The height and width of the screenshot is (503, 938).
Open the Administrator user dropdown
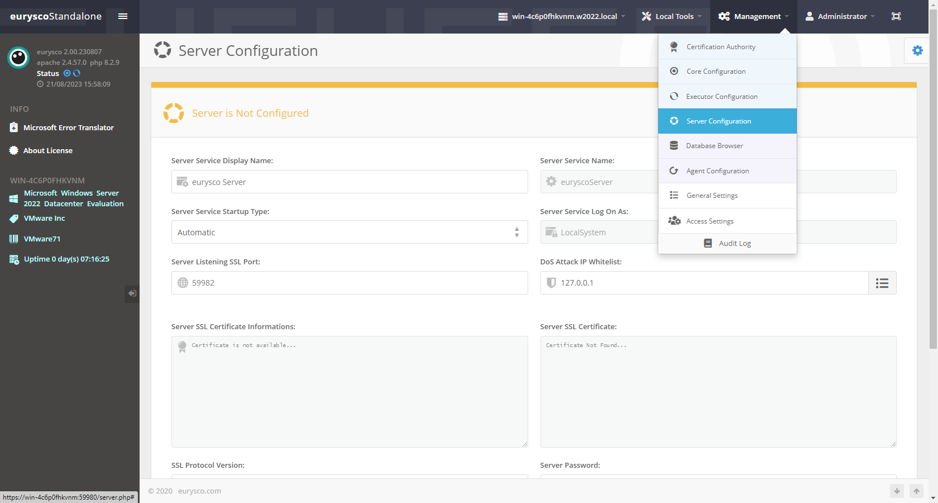click(x=840, y=16)
